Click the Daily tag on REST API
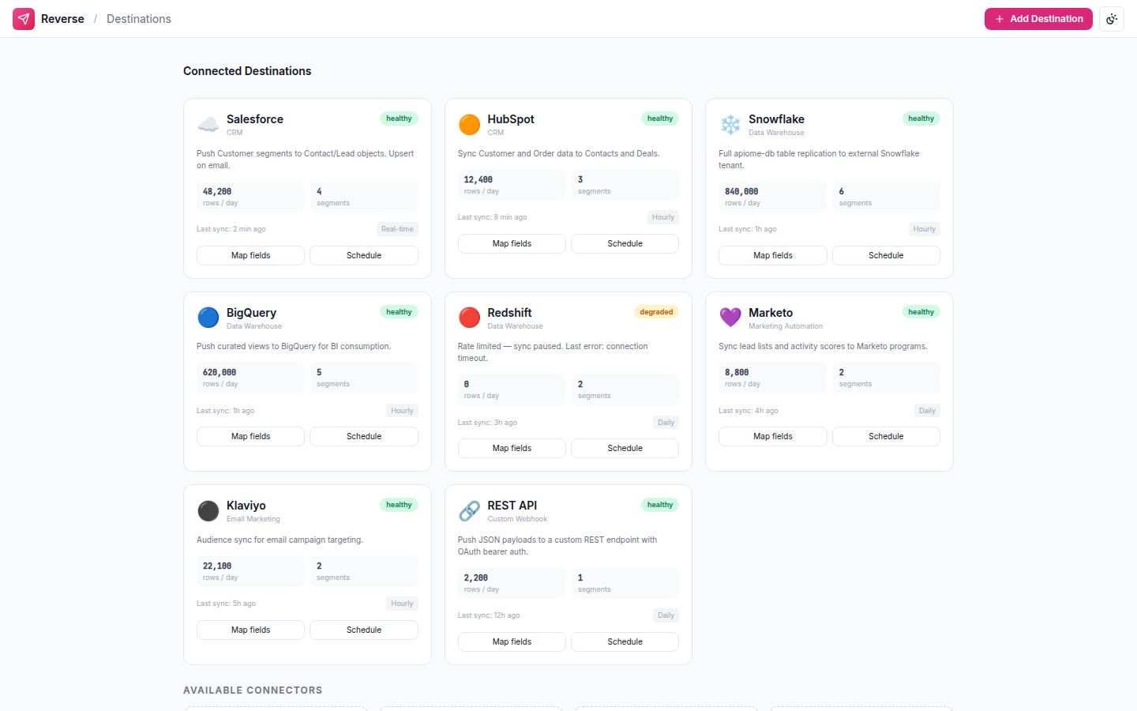Viewport: 1137px width, 711px height. (x=666, y=615)
